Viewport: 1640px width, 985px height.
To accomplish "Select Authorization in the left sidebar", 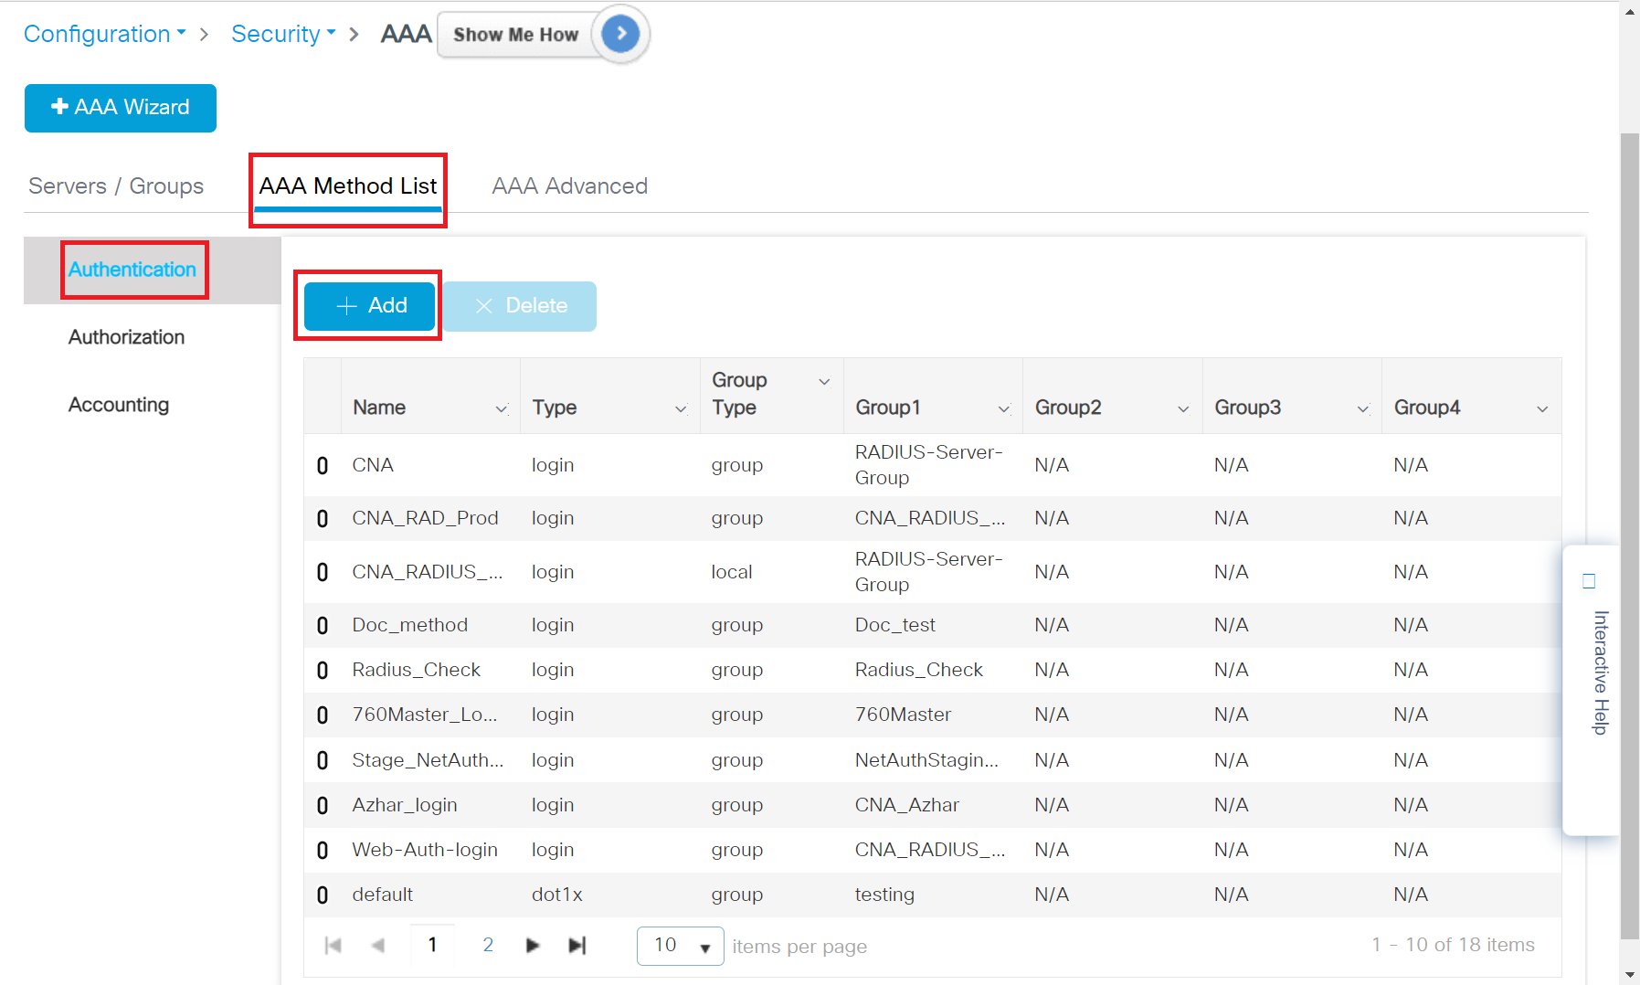I will pos(127,337).
